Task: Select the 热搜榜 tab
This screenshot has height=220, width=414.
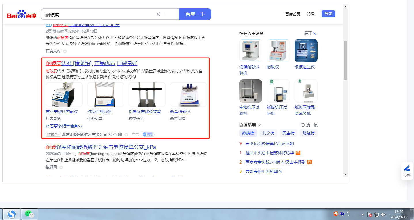Action: (248, 133)
